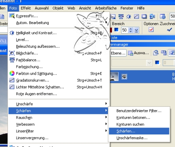
Task: Click the color balance scales toolbar icon
Action: point(121,17)
